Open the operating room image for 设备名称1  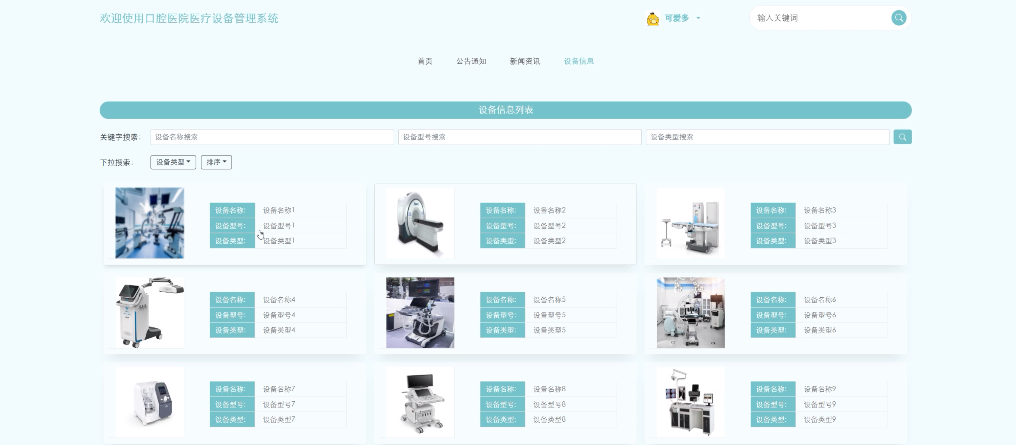click(x=149, y=223)
